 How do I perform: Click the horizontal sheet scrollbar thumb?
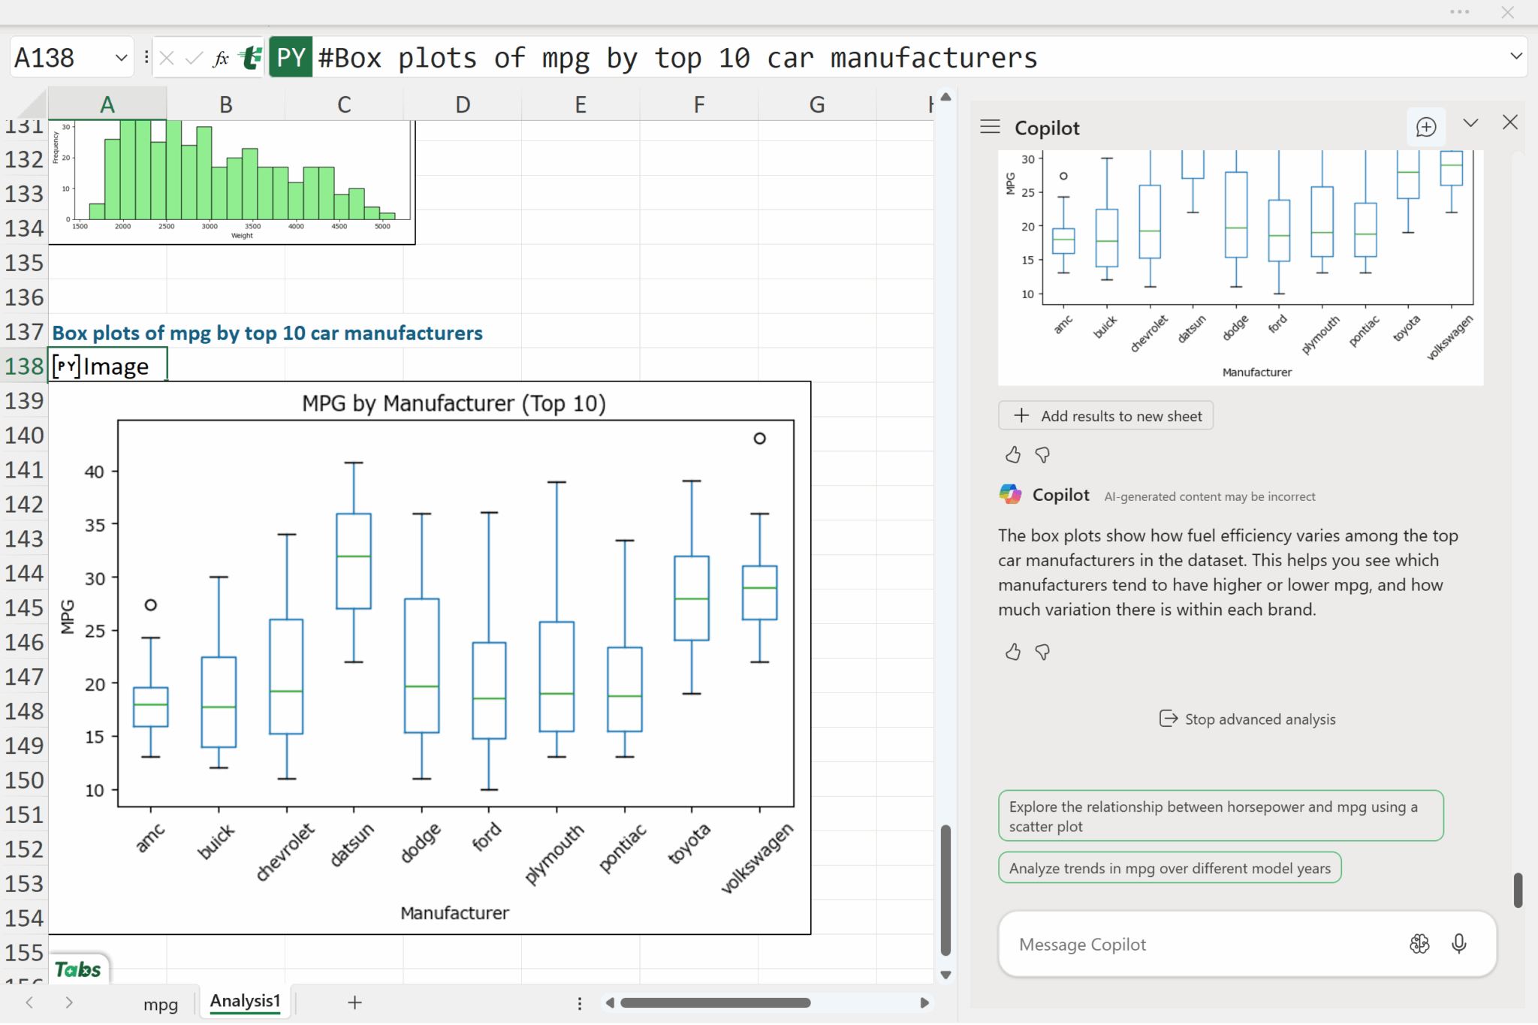[x=715, y=1002]
